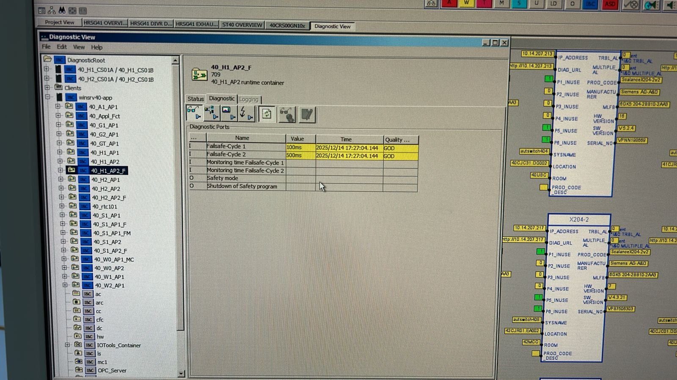Click the DiagnosticRoot open folder icon
Viewport: 677px width, 380px height.
click(48, 59)
